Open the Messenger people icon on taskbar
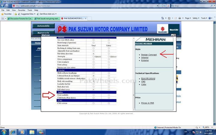 click(x=41, y=132)
